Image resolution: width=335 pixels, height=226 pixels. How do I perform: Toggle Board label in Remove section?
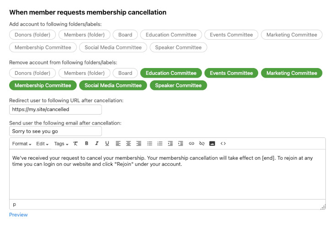point(125,73)
